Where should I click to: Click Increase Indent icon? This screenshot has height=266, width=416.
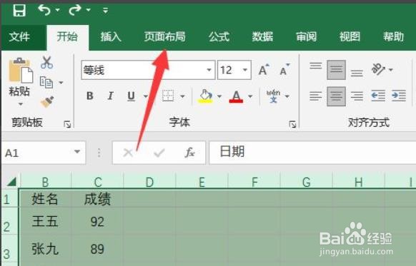click(399, 96)
